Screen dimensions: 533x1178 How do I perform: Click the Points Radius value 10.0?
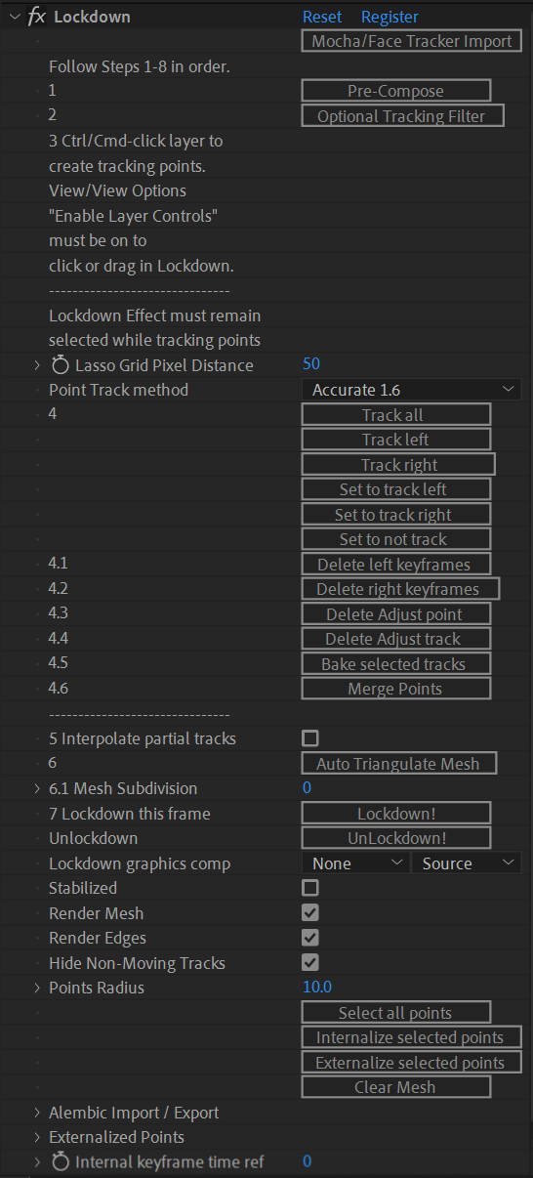pyautogui.click(x=317, y=988)
